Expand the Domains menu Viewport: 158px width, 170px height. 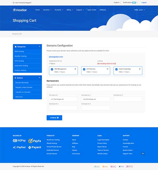(x=59, y=10)
